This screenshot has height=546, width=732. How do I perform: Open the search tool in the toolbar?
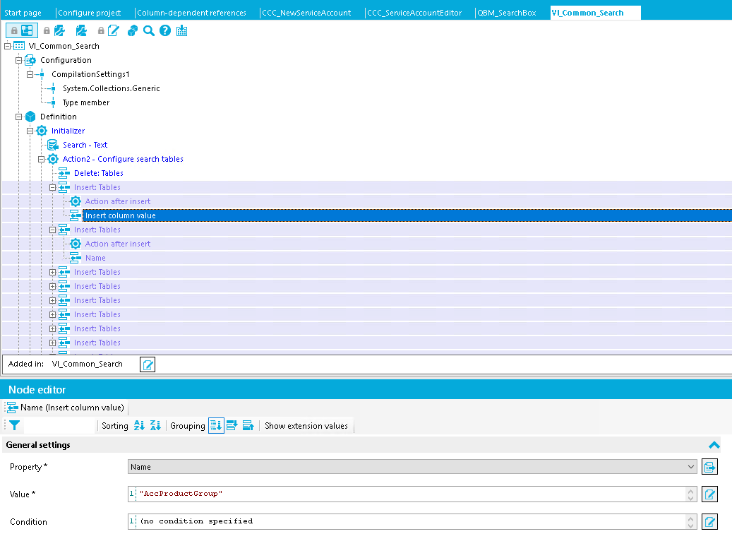click(x=148, y=30)
